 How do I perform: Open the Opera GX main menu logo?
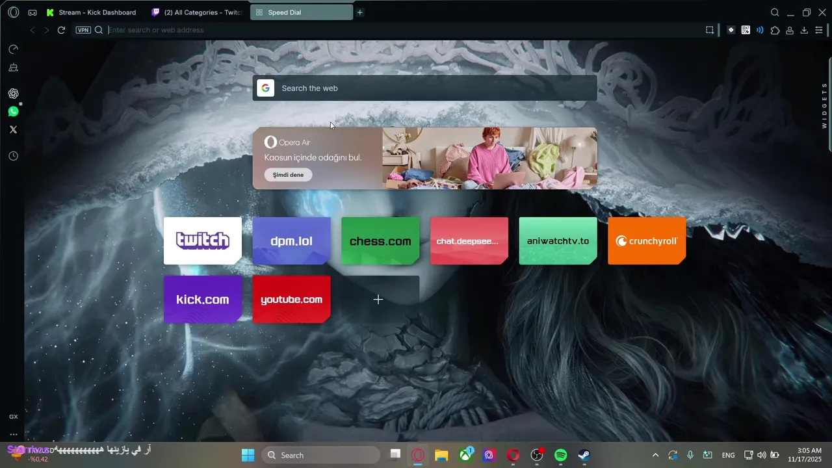(13, 12)
